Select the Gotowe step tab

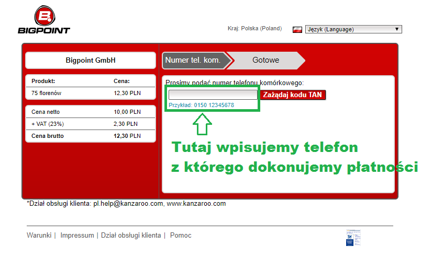266,60
